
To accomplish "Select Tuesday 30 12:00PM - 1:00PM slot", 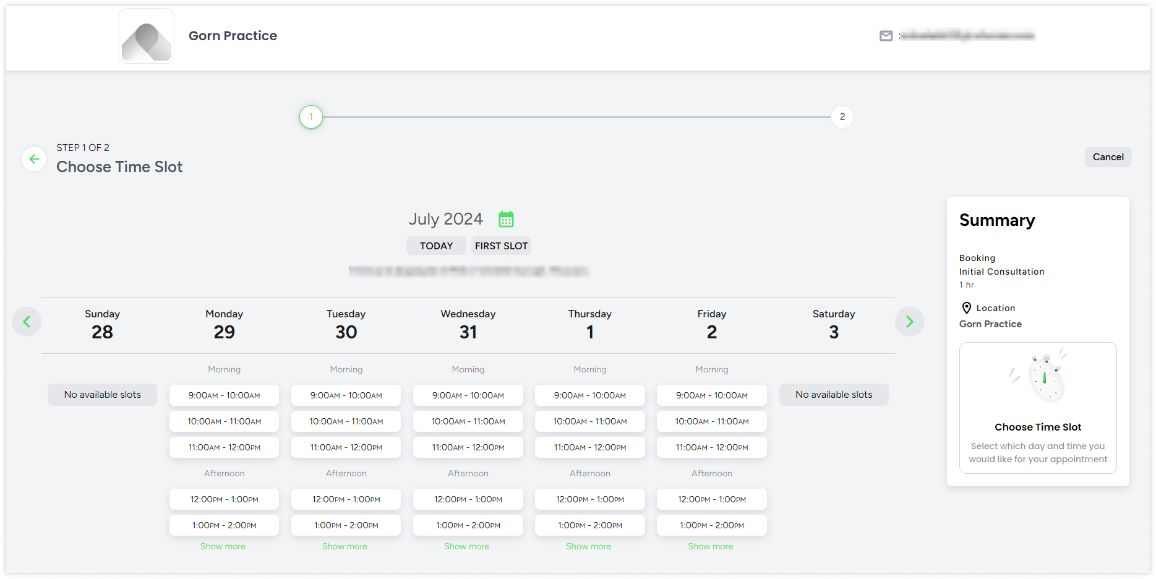I will point(346,499).
